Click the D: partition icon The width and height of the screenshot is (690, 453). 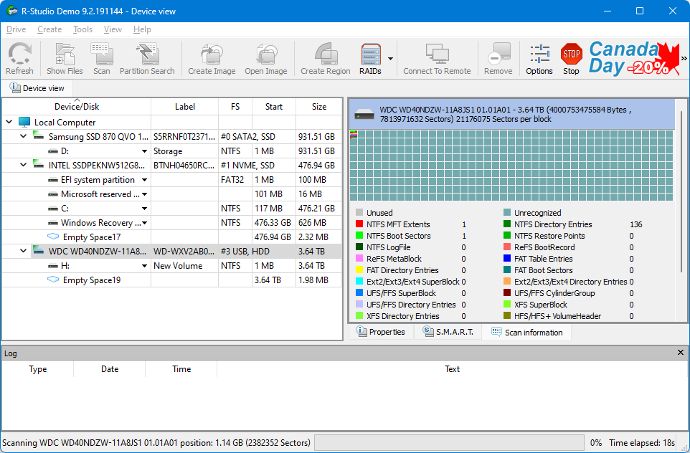tap(53, 151)
